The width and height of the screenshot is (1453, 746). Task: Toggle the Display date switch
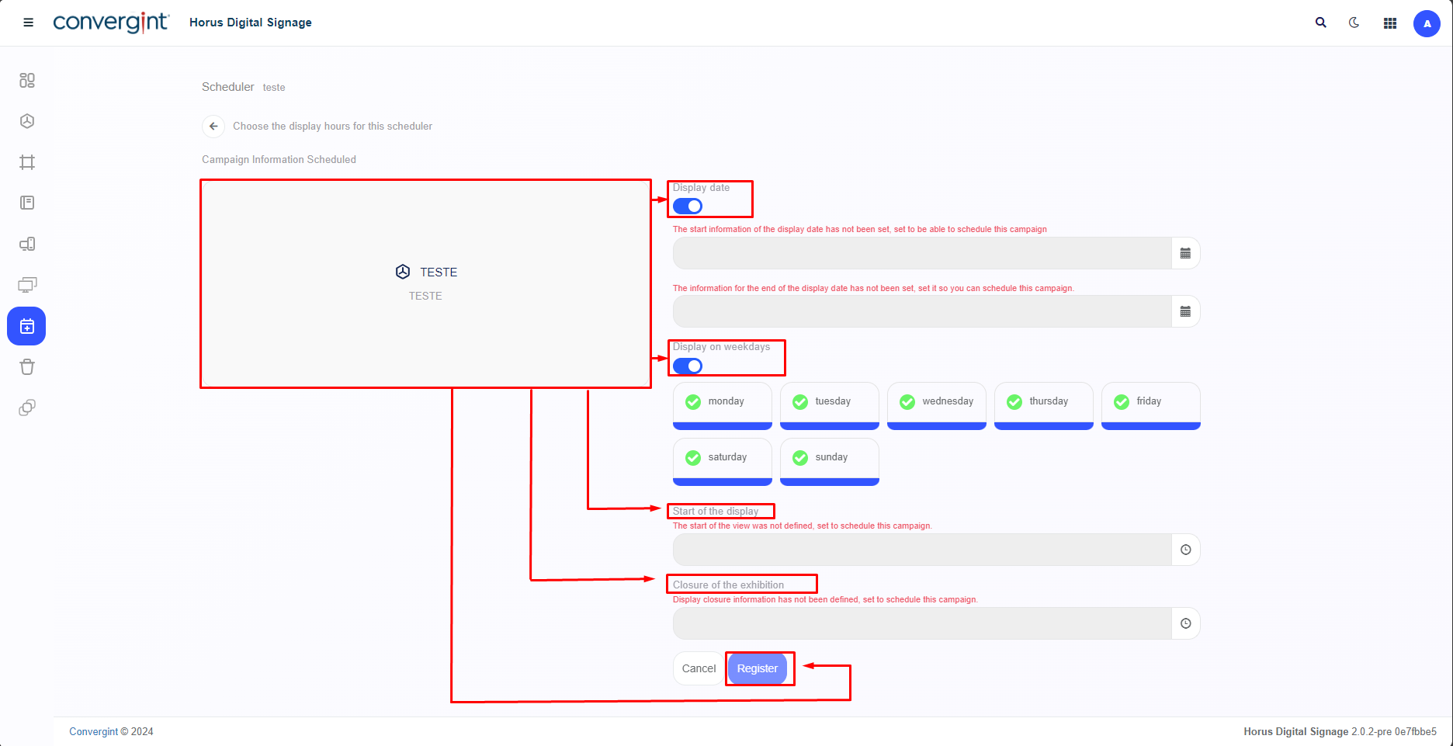pos(688,206)
